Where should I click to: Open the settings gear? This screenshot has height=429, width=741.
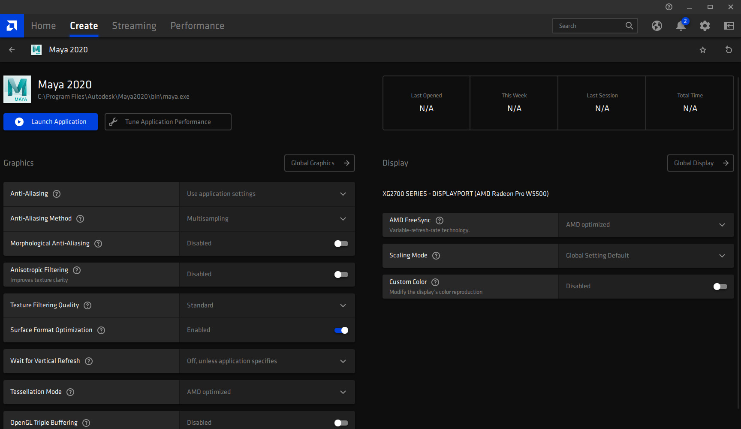click(x=705, y=26)
